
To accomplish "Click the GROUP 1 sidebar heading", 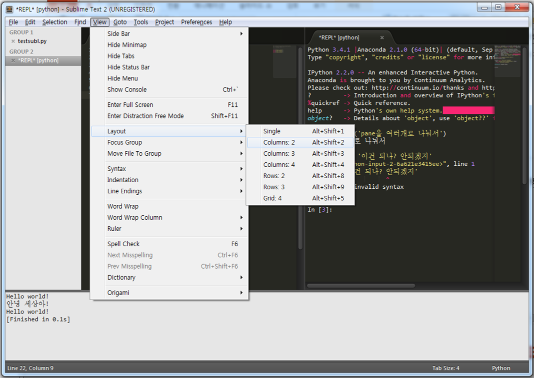I will click(x=21, y=32).
